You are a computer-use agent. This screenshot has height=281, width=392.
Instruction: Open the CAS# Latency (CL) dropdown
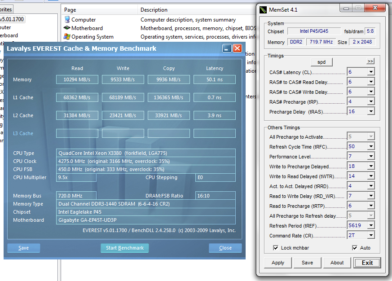click(x=371, y=72)
